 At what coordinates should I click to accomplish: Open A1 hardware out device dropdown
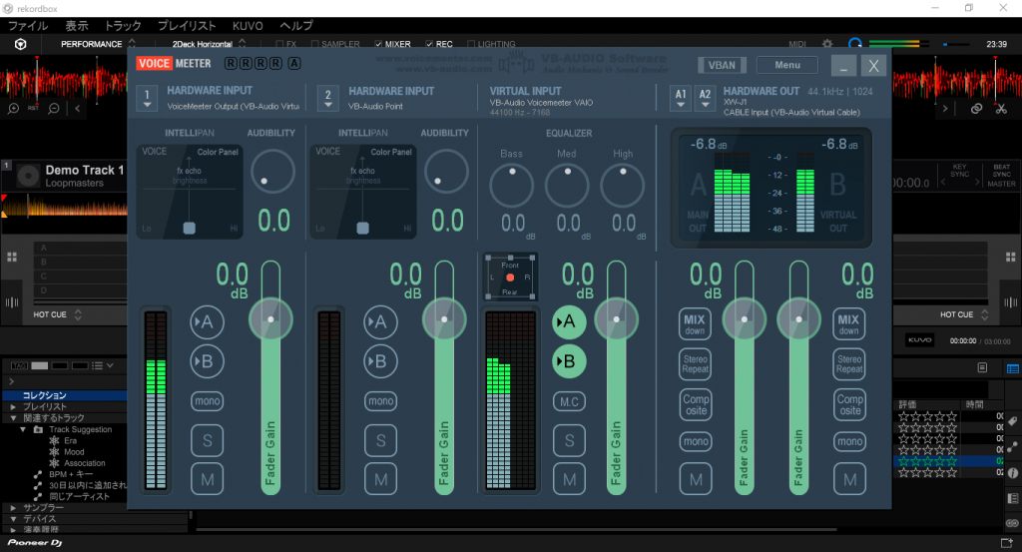[x=681, y=99]
